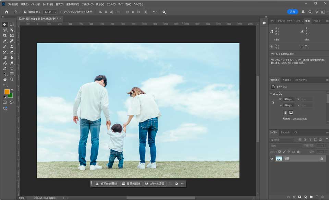Open the Move tool preset picker arrow
The width and height of the screenshot is (329, 200).
tap(20, 12)
